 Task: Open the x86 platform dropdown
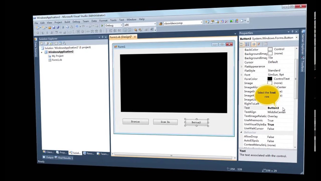coord(155,24)
